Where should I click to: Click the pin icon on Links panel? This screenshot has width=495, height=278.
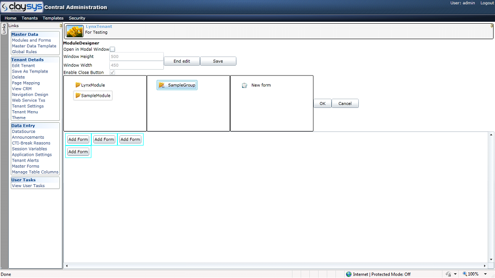pos(60,26)
